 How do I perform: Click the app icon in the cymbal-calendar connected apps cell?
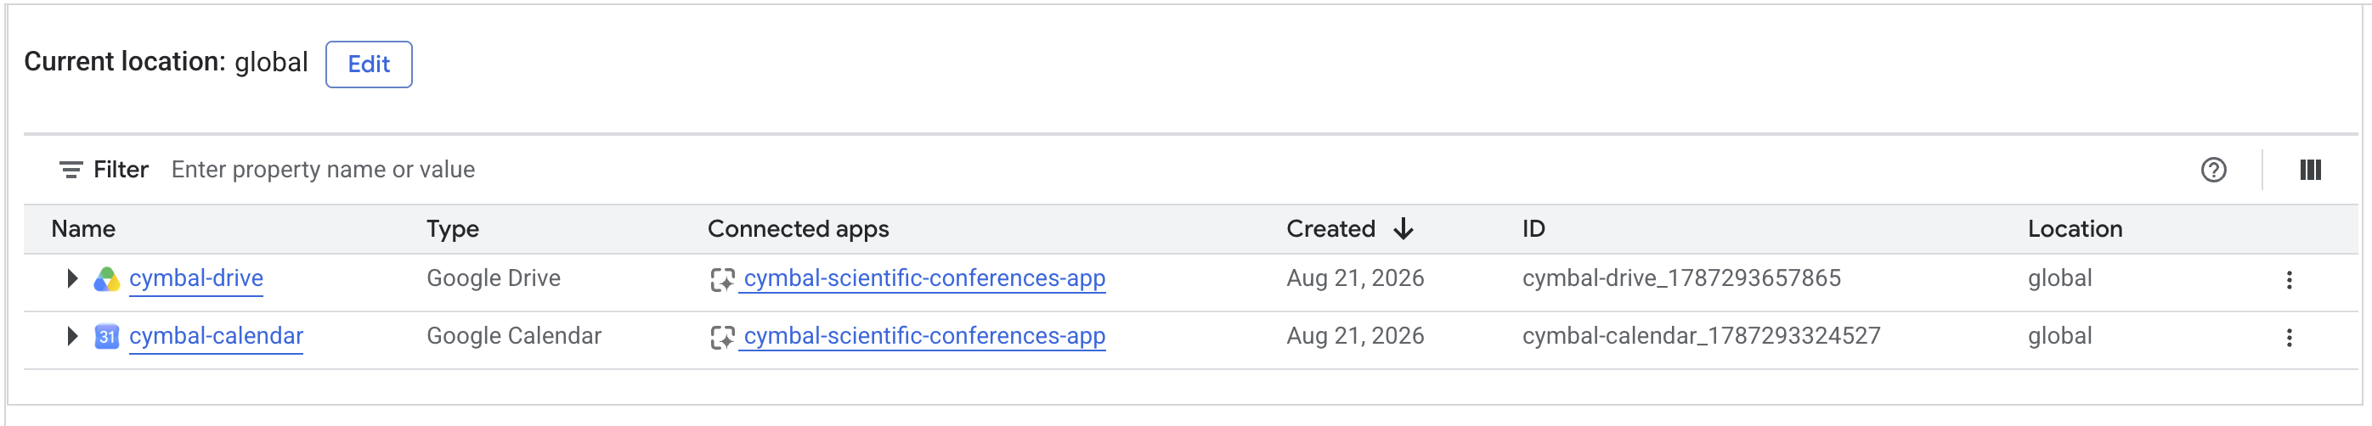722,338
